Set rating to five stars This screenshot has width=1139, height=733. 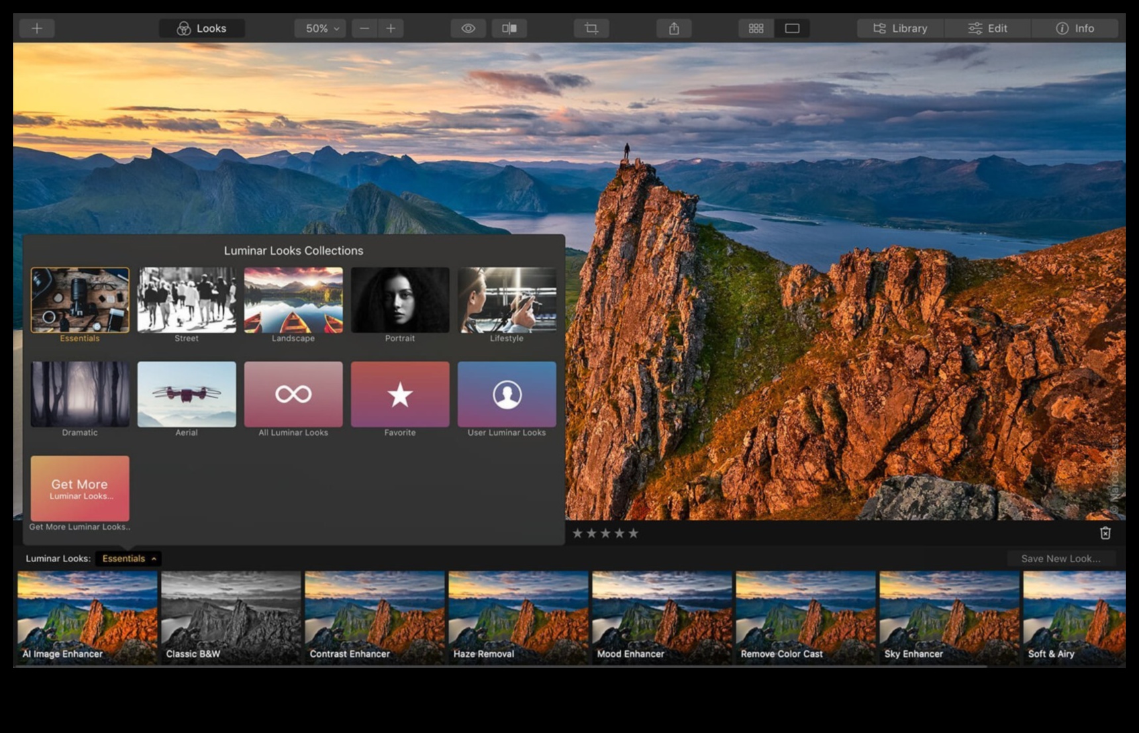pos(633,533)
